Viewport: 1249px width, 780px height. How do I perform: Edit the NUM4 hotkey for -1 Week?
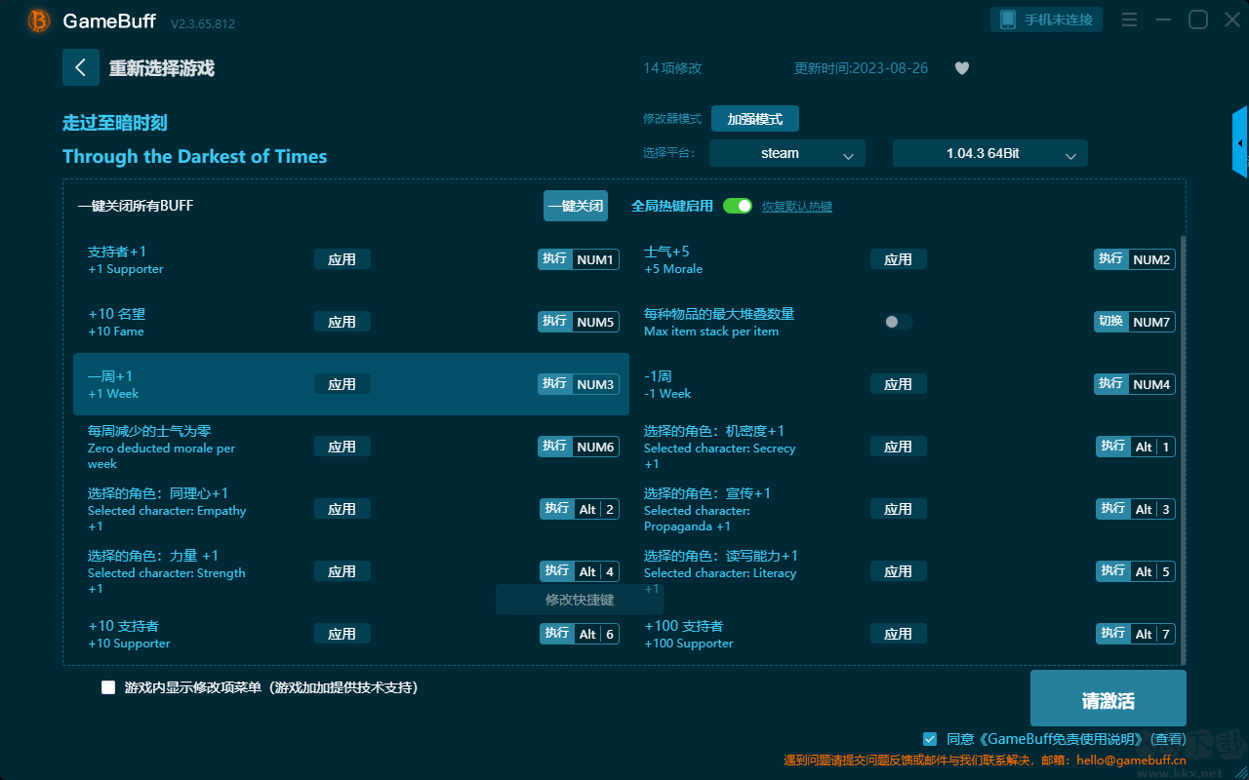click(1151, 384)
